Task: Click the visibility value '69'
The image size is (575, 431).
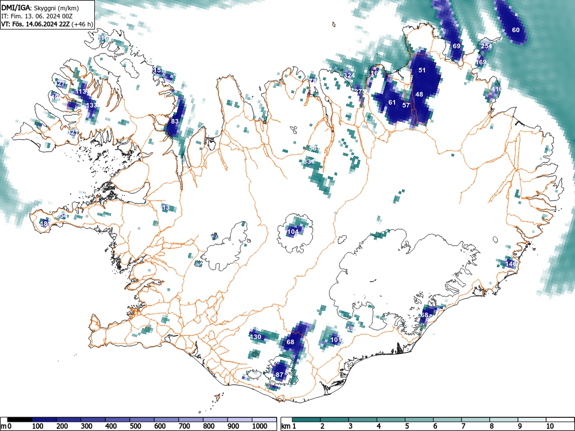Action: tap(457, 46)
